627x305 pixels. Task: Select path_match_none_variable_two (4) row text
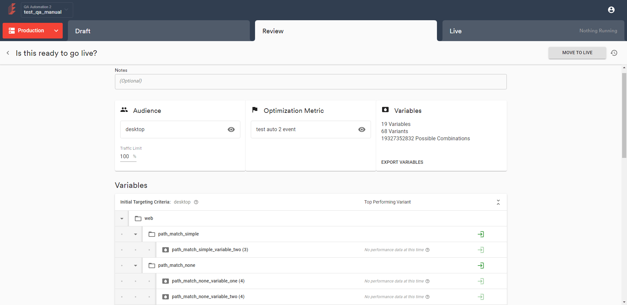208,297
